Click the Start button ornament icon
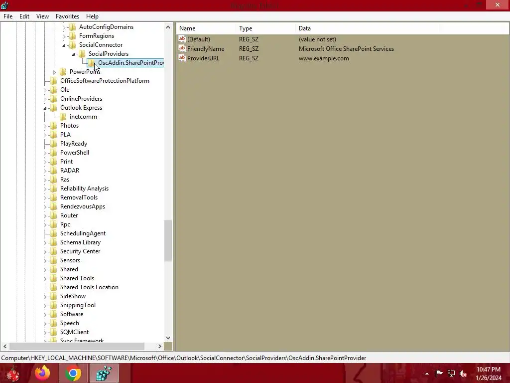 13,374
